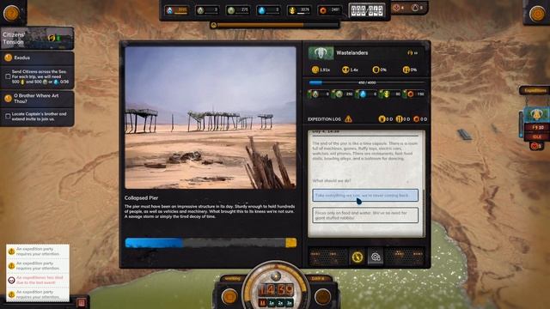Image resolution: width=550 pixels, height=309 pixels.
Task: Open the Expeditions tab on the right edge
Action: pos(535,90)
